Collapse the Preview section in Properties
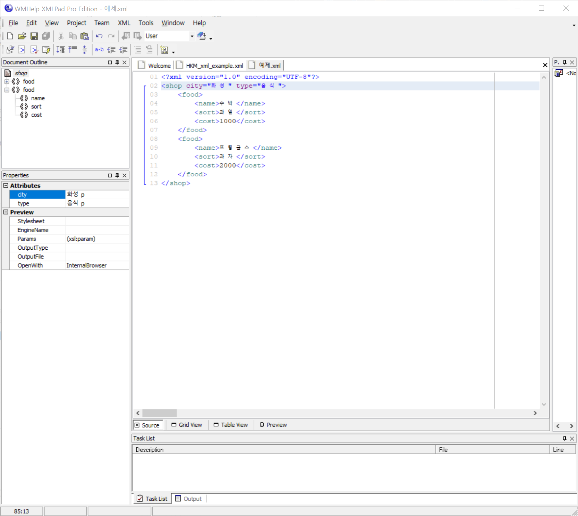The height and width of the screenshot is (516, 578). tap(6, 212)
